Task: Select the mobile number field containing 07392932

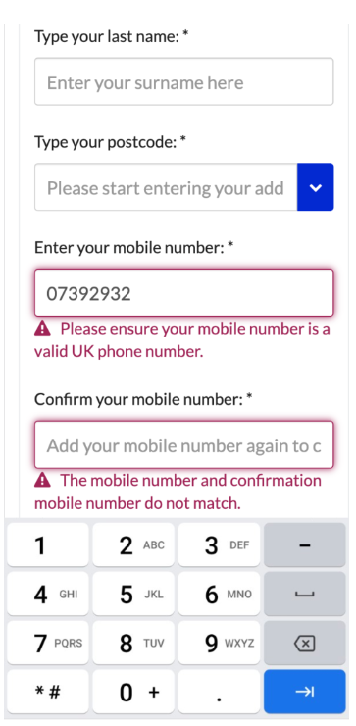Action: (x=183, y=293)
